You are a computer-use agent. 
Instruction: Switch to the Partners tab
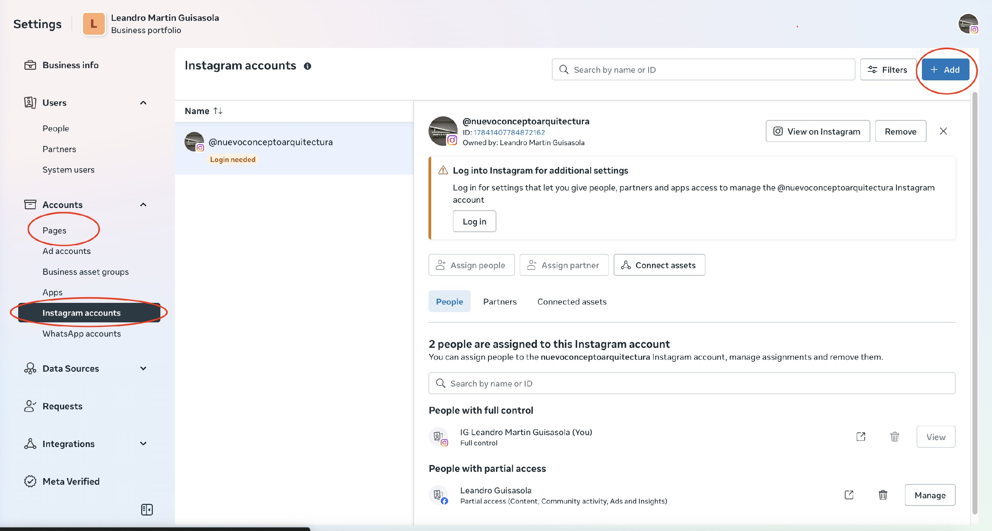tap(499, 302)
